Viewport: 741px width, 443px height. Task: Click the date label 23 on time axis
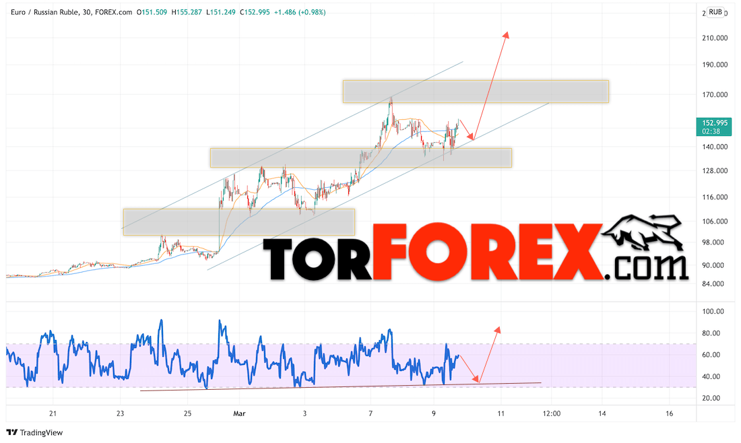point(121,413)
